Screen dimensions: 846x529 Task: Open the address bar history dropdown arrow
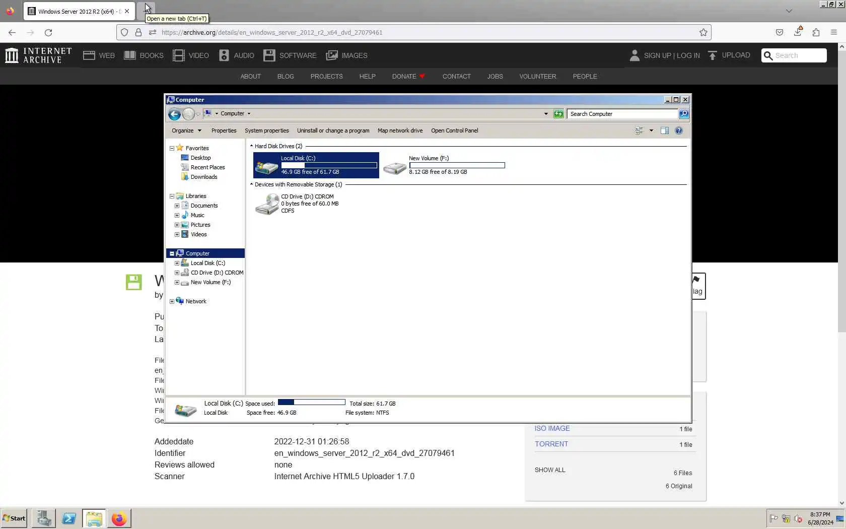(546, 114)
